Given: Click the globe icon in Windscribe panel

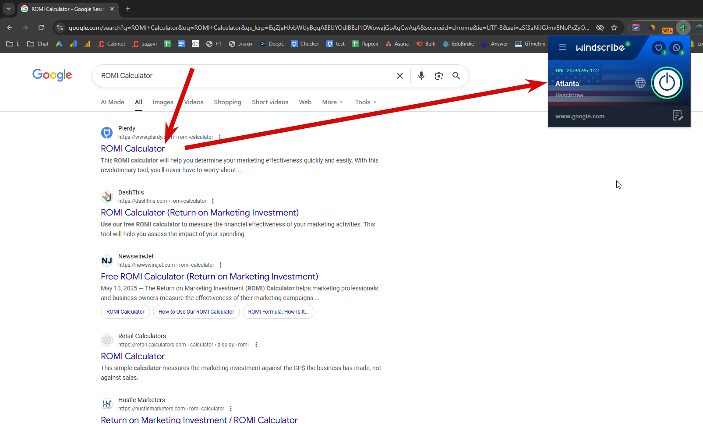Looking at the screenshot, I should pyautogui.click(x=640, y=83).
